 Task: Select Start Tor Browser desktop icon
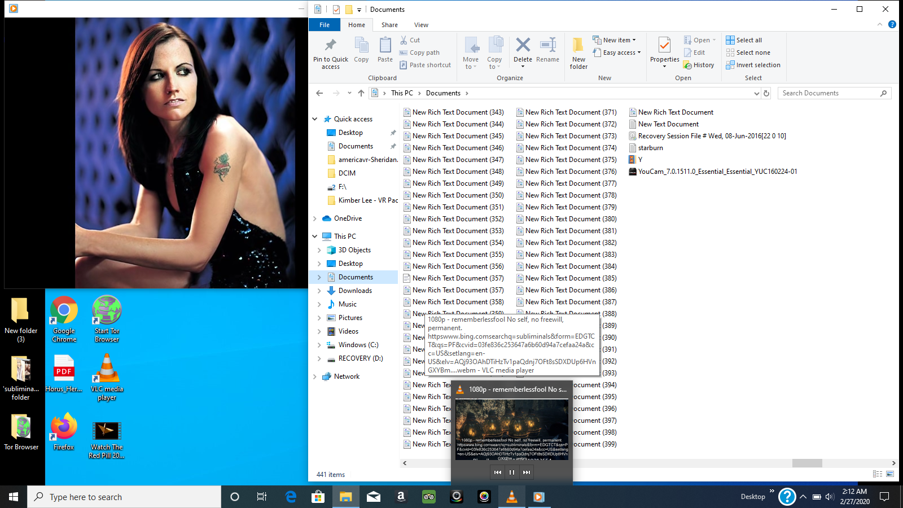(107, 319)
